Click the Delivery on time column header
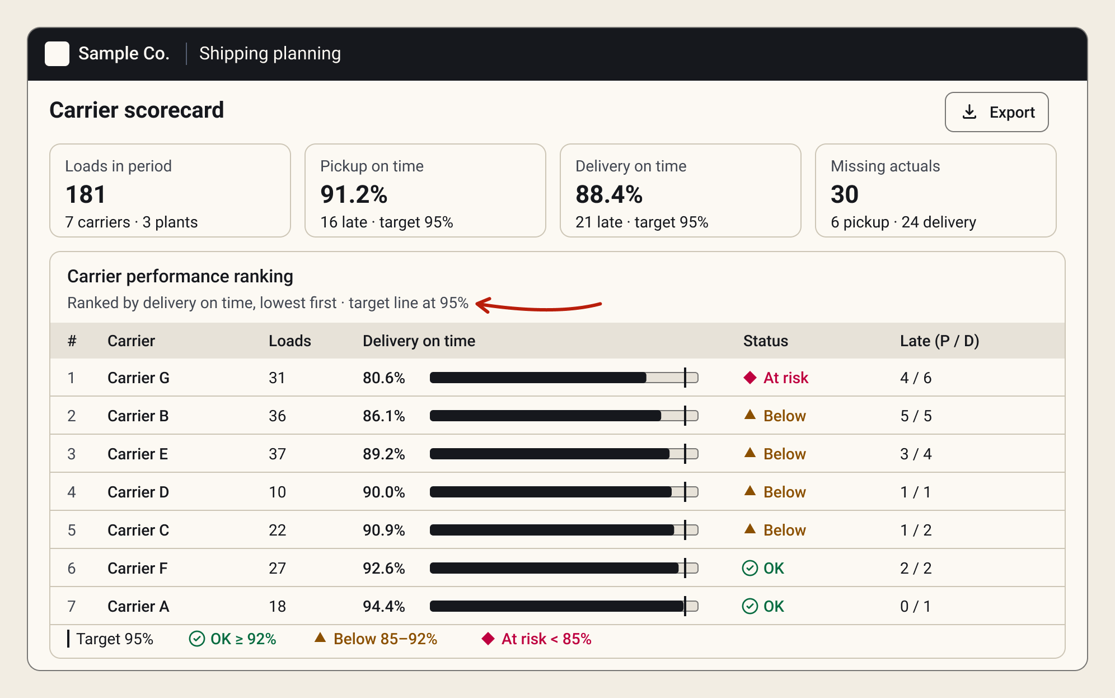 [x=419, y=341]
